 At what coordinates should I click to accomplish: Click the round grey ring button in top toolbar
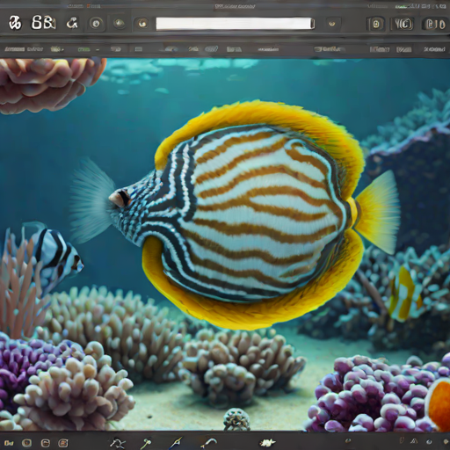[x=96, y=24]
